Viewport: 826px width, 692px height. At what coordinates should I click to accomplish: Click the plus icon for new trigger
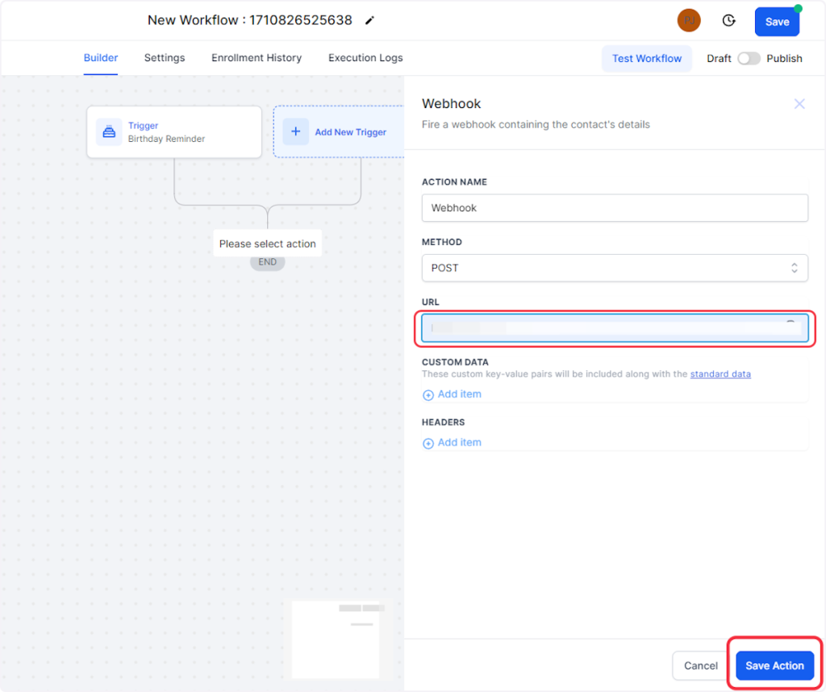point(295,132)
